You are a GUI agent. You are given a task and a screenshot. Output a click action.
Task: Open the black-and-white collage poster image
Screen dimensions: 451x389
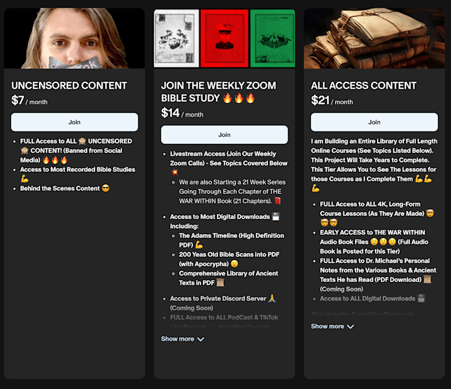click(177, 38)
